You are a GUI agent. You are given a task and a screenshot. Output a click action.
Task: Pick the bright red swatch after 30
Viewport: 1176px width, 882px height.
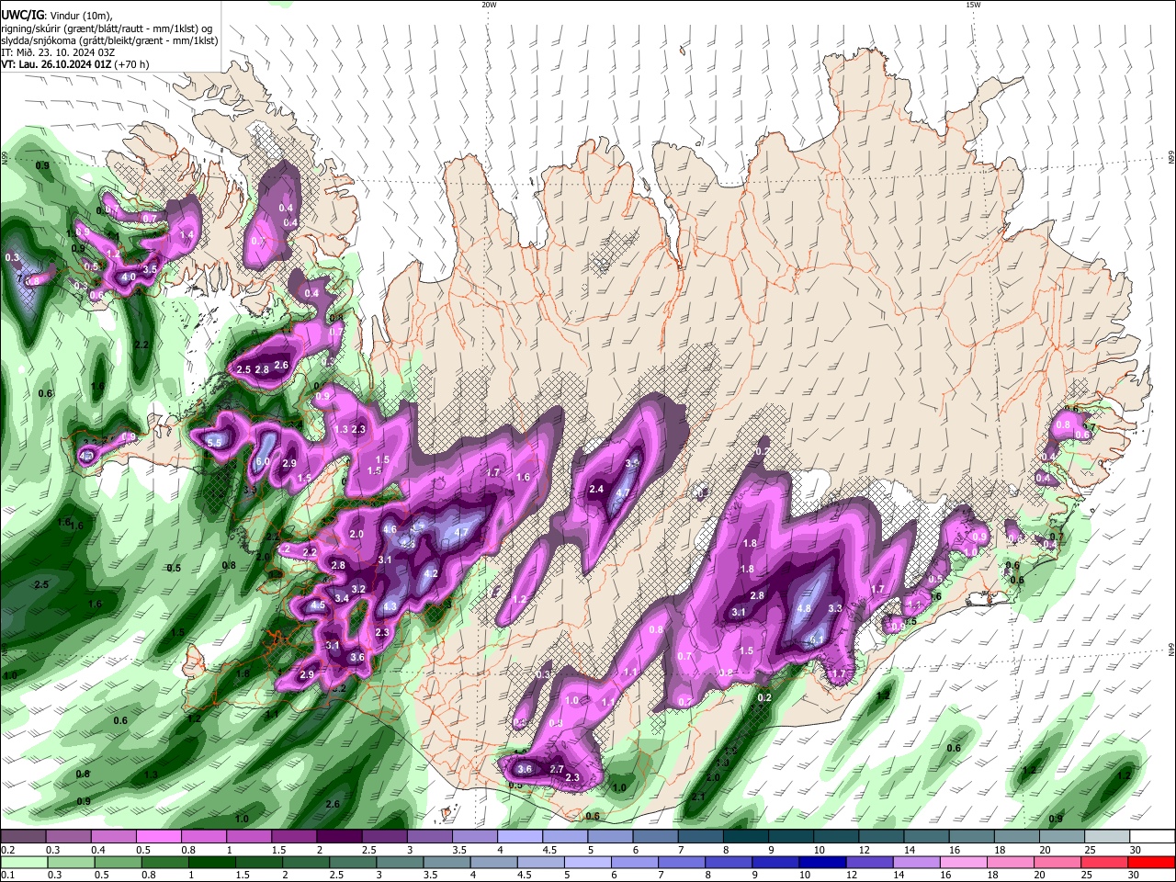[1150, 862]
